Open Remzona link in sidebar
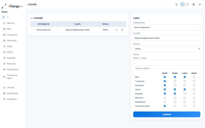Viewport: 205px width, 128px height. point(11,64)
